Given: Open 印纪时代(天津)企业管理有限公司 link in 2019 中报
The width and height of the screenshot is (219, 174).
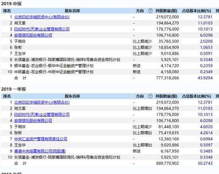Looking at the screenshot, I should 42,29.
